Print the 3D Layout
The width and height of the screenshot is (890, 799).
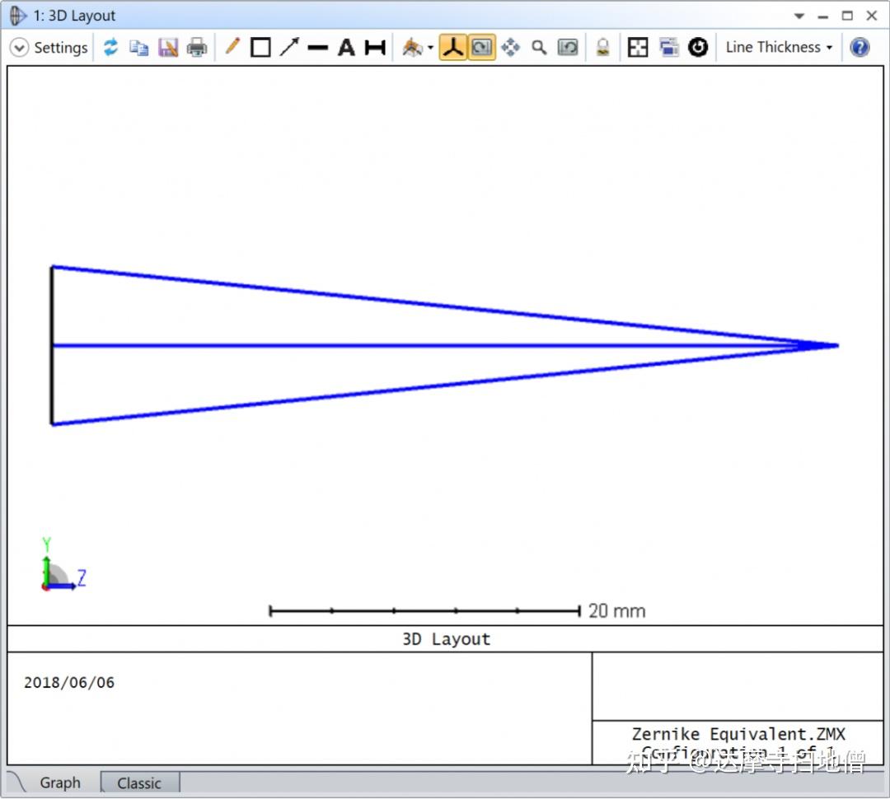[x=197, y=47]
